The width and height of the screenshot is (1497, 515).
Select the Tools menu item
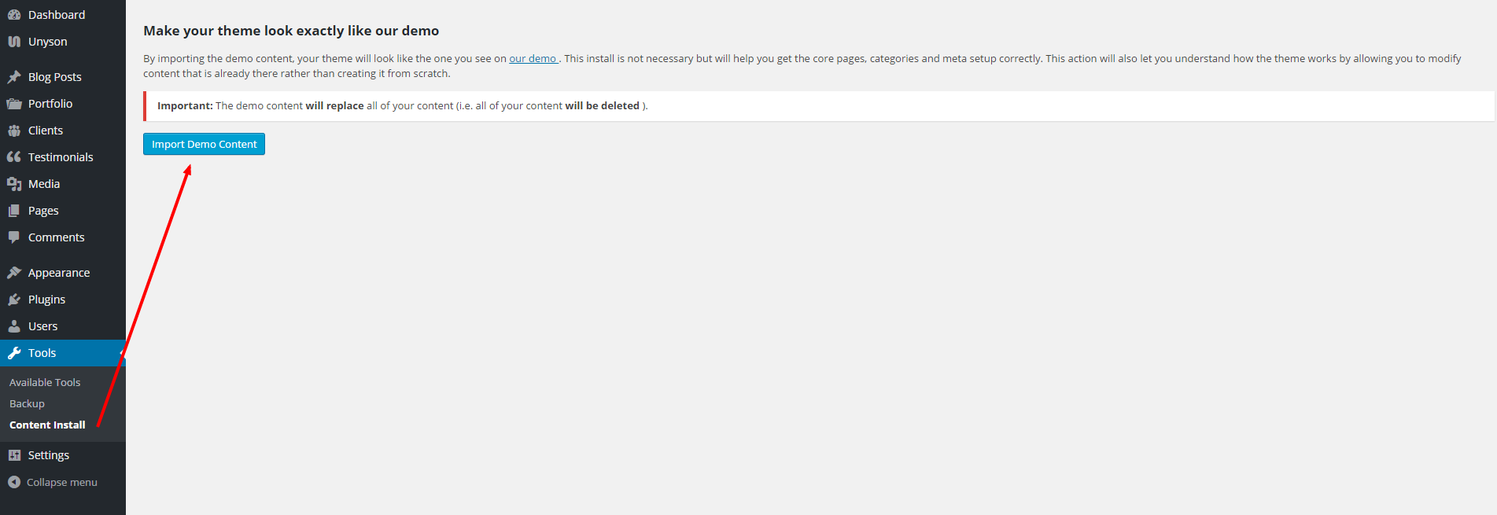pos(63,353)
